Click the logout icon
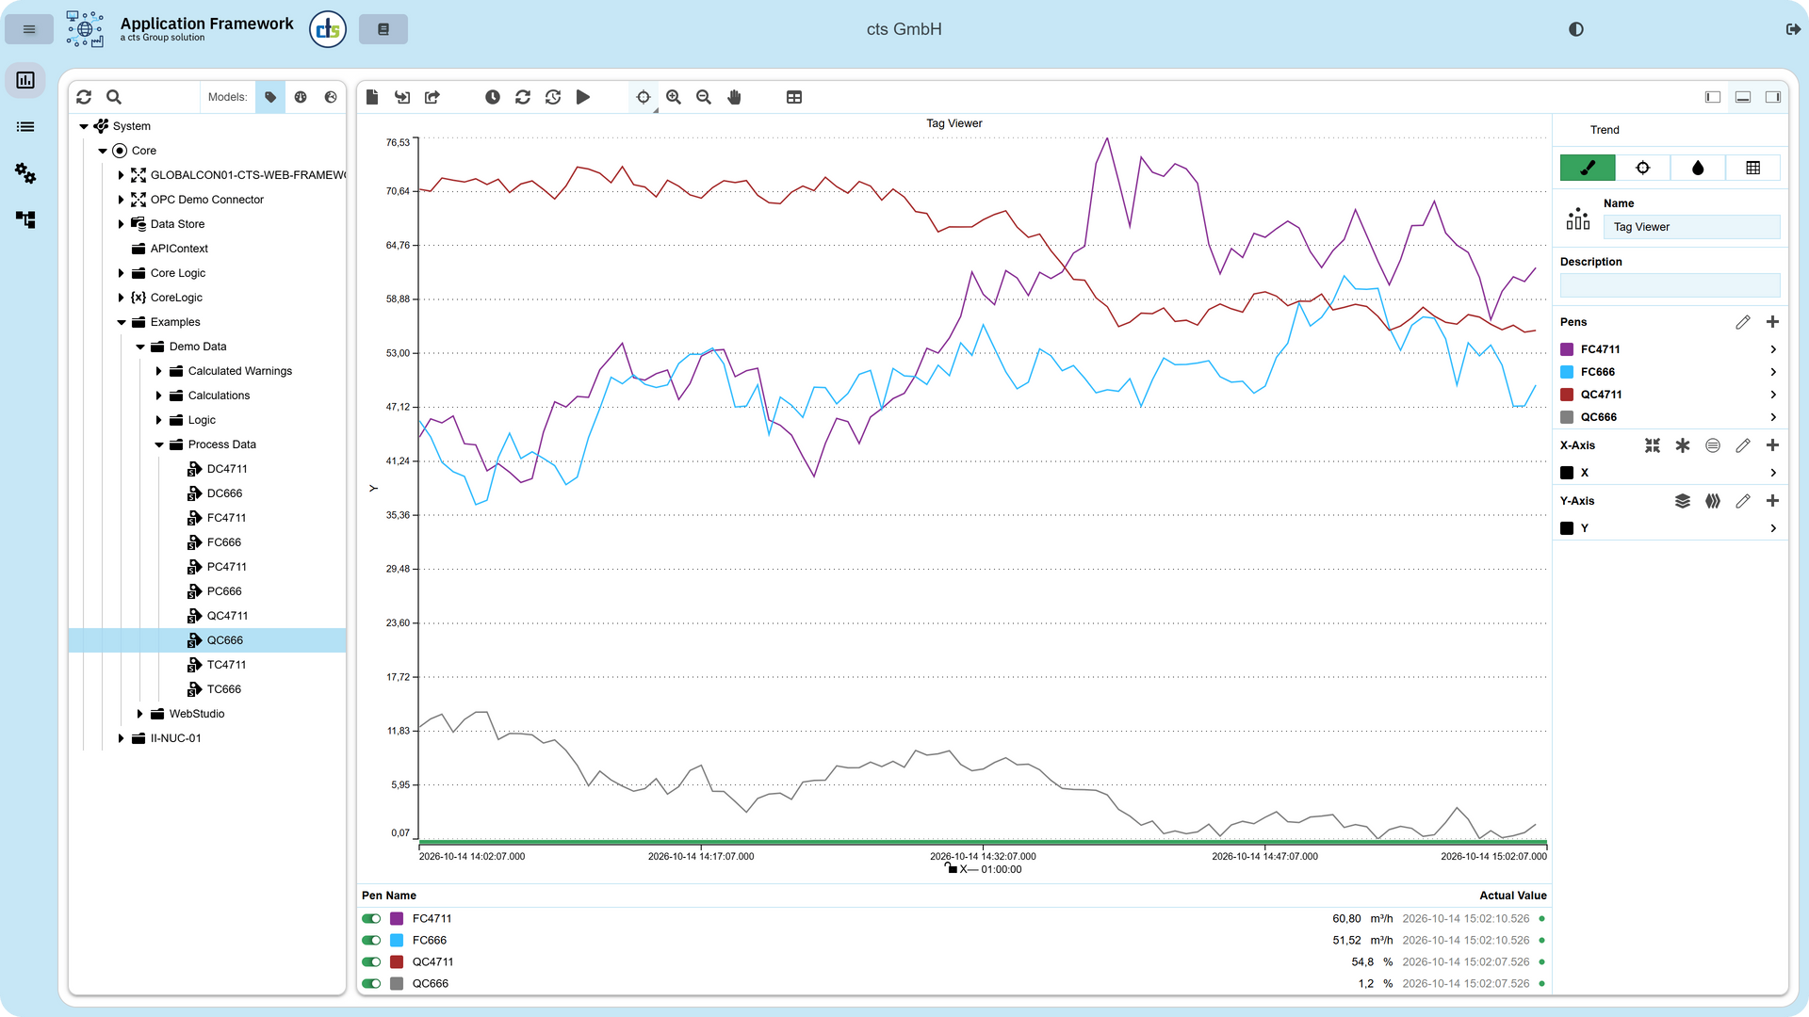 [x=1793, y=29]
